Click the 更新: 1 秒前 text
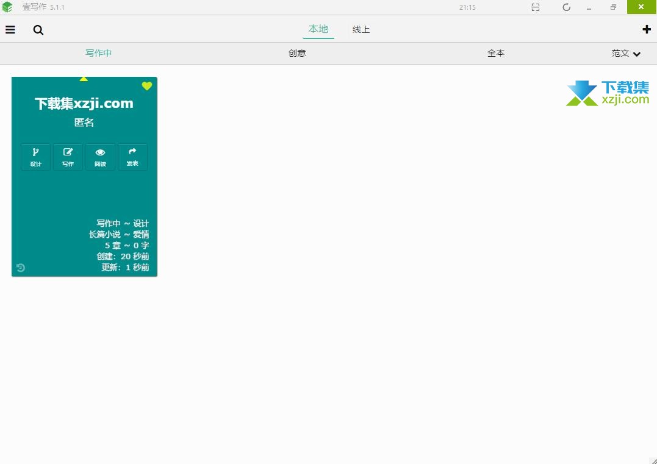Viewport: 657px width, 464px height. click(125, 267)
